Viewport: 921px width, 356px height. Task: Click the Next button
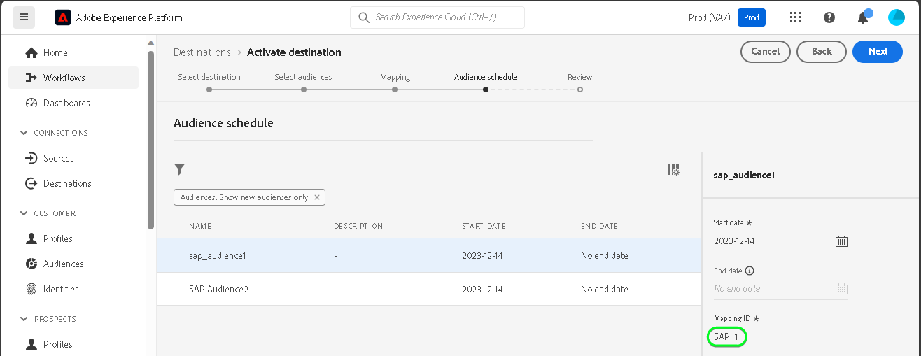pyautogui.click(x=877, y=52)
